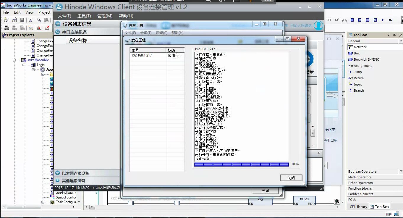
Task: Select the Assignment element in ToolBox panel
Action: 360,66
